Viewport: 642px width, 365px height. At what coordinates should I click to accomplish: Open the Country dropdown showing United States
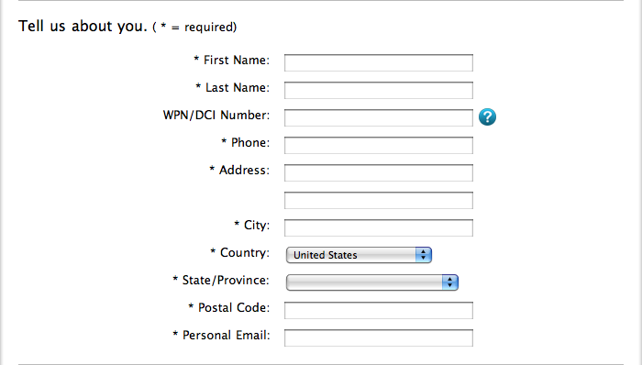(x=359, y=255)
